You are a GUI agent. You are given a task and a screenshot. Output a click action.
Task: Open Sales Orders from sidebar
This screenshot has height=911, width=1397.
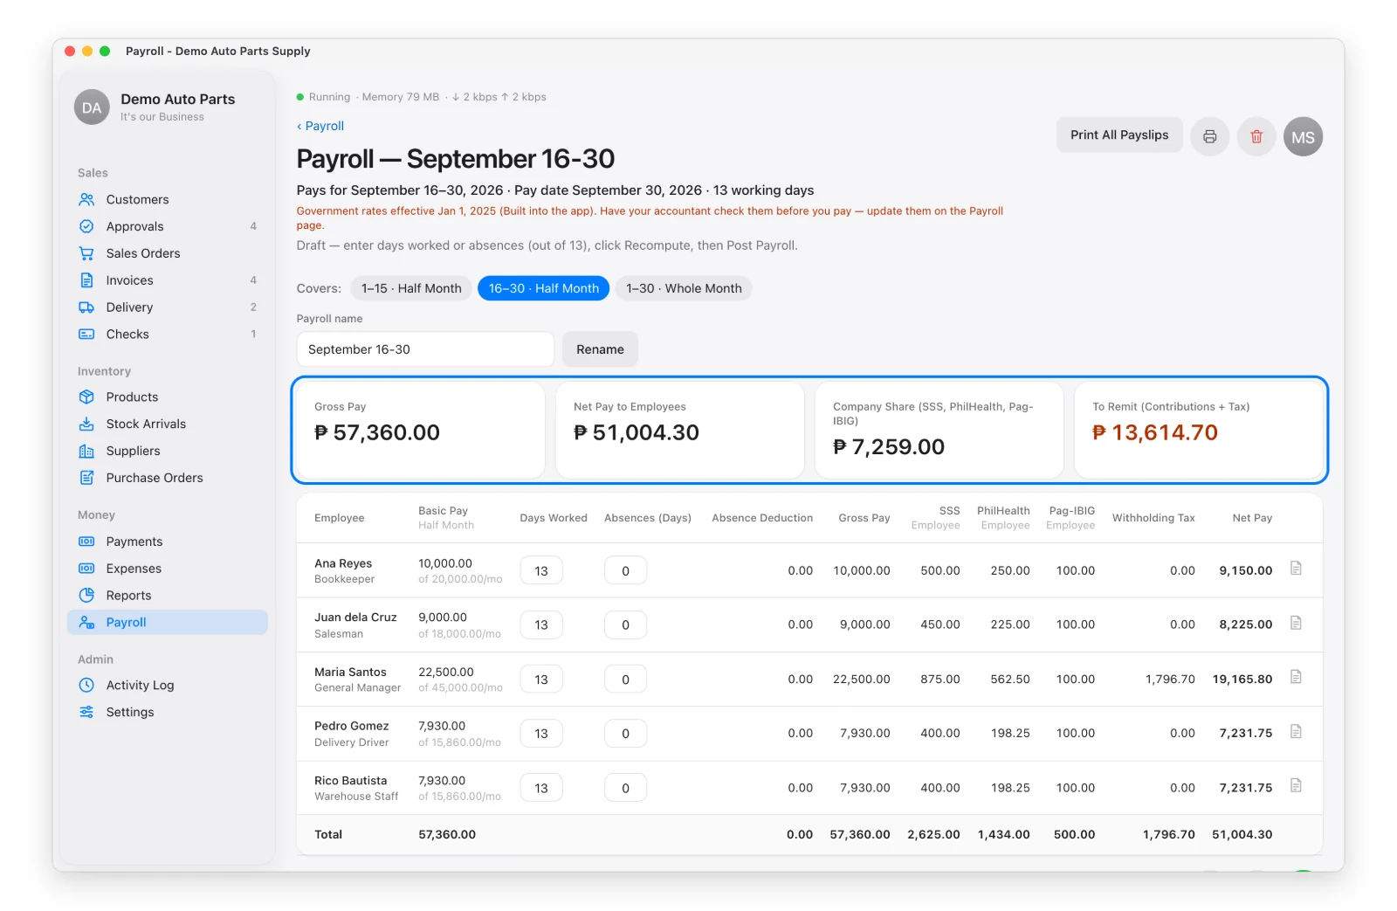[x=167, y=253]
